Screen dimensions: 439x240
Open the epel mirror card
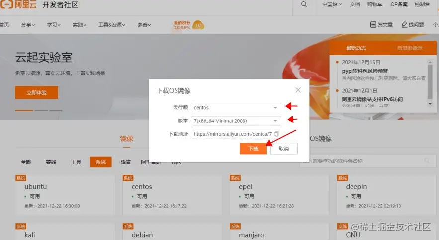[x=279, y=195]
